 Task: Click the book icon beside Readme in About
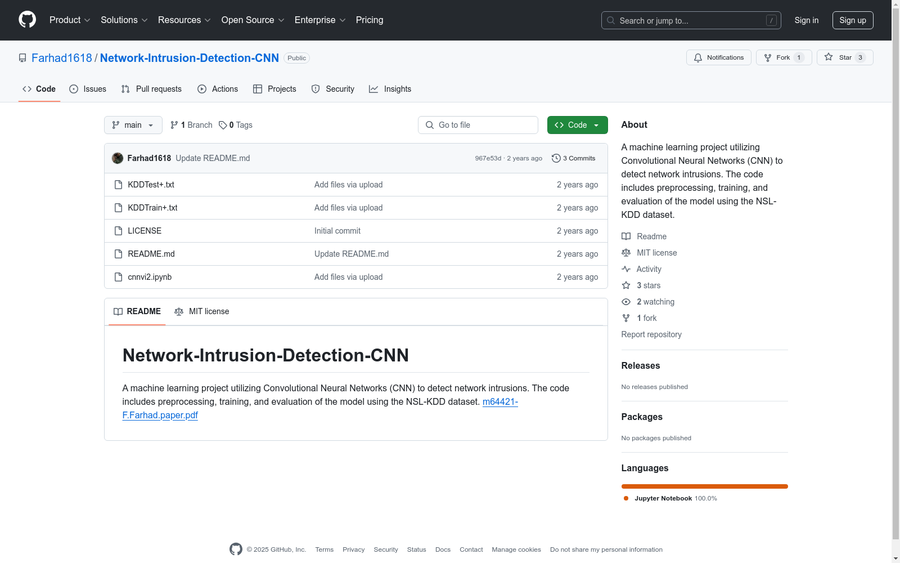[x=626, y=236]
